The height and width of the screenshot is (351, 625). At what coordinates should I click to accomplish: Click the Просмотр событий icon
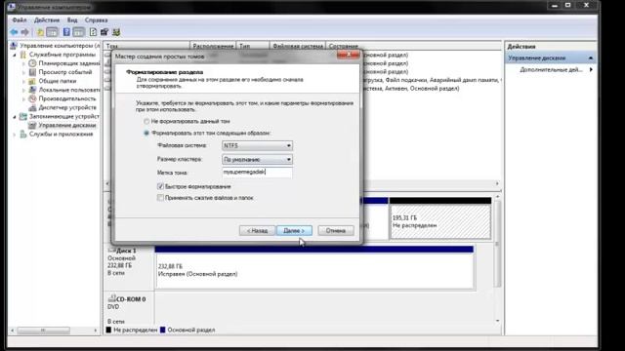[32, 72]
